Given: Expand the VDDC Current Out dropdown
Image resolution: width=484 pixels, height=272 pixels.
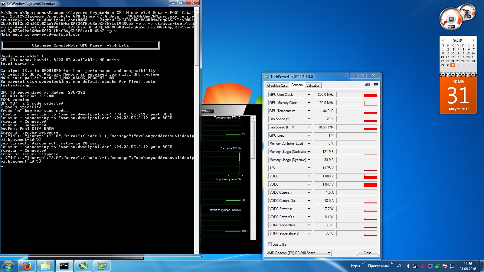Looking at the screenshot, I should (x=309, y=201).
